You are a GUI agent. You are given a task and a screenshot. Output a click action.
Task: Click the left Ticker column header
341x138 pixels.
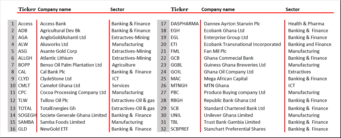click(27, 9)
